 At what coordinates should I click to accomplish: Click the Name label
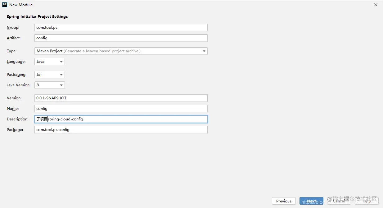pos(13,109)
